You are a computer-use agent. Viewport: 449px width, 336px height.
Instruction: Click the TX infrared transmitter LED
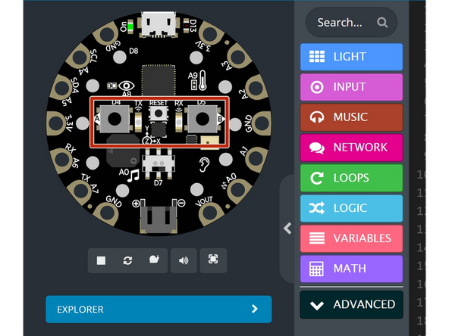click(138, 122)
